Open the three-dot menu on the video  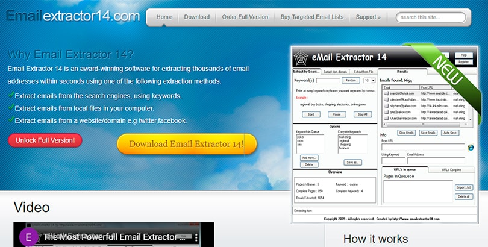(x=196, y=238)
